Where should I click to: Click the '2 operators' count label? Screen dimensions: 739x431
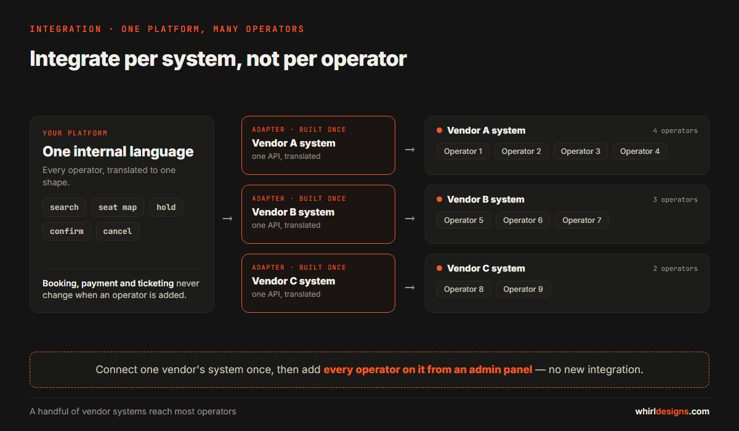(676, 269)
